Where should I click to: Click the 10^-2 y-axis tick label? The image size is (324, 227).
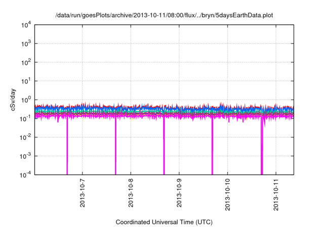[25, 137]
